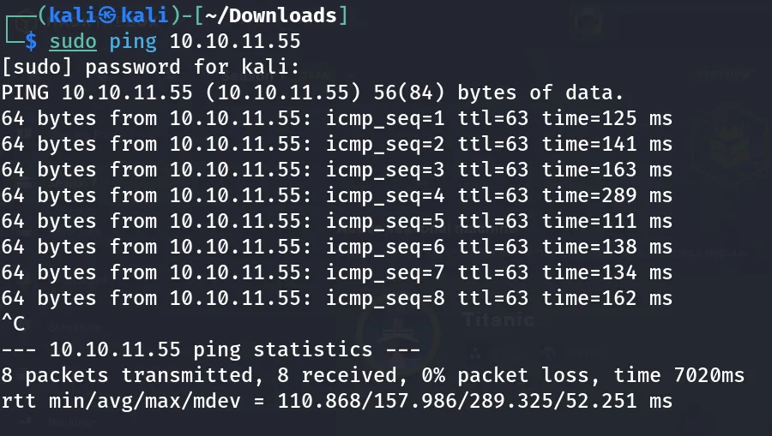The height and width of the screenshot is (436, 772).
Task: Click the Kali symbol in the prompt
Action: click(x=108, y=15)
